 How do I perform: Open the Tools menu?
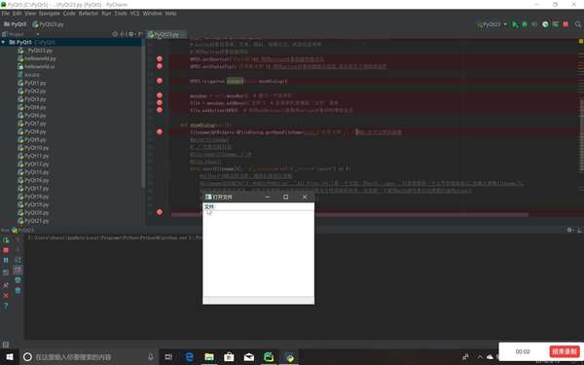[121, 14]
